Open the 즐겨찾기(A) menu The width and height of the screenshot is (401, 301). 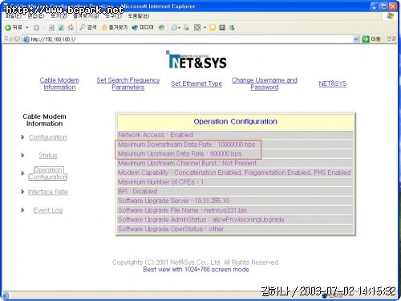pyautogui.click(x=86, y=16)
